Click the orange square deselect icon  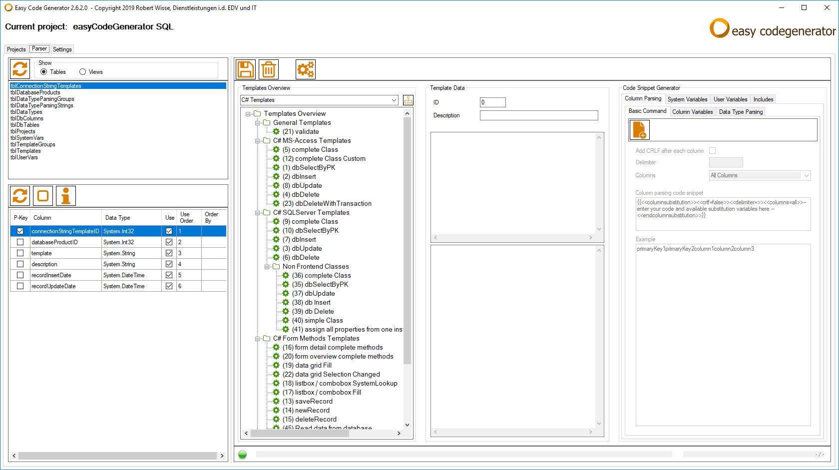coord(43,196)
